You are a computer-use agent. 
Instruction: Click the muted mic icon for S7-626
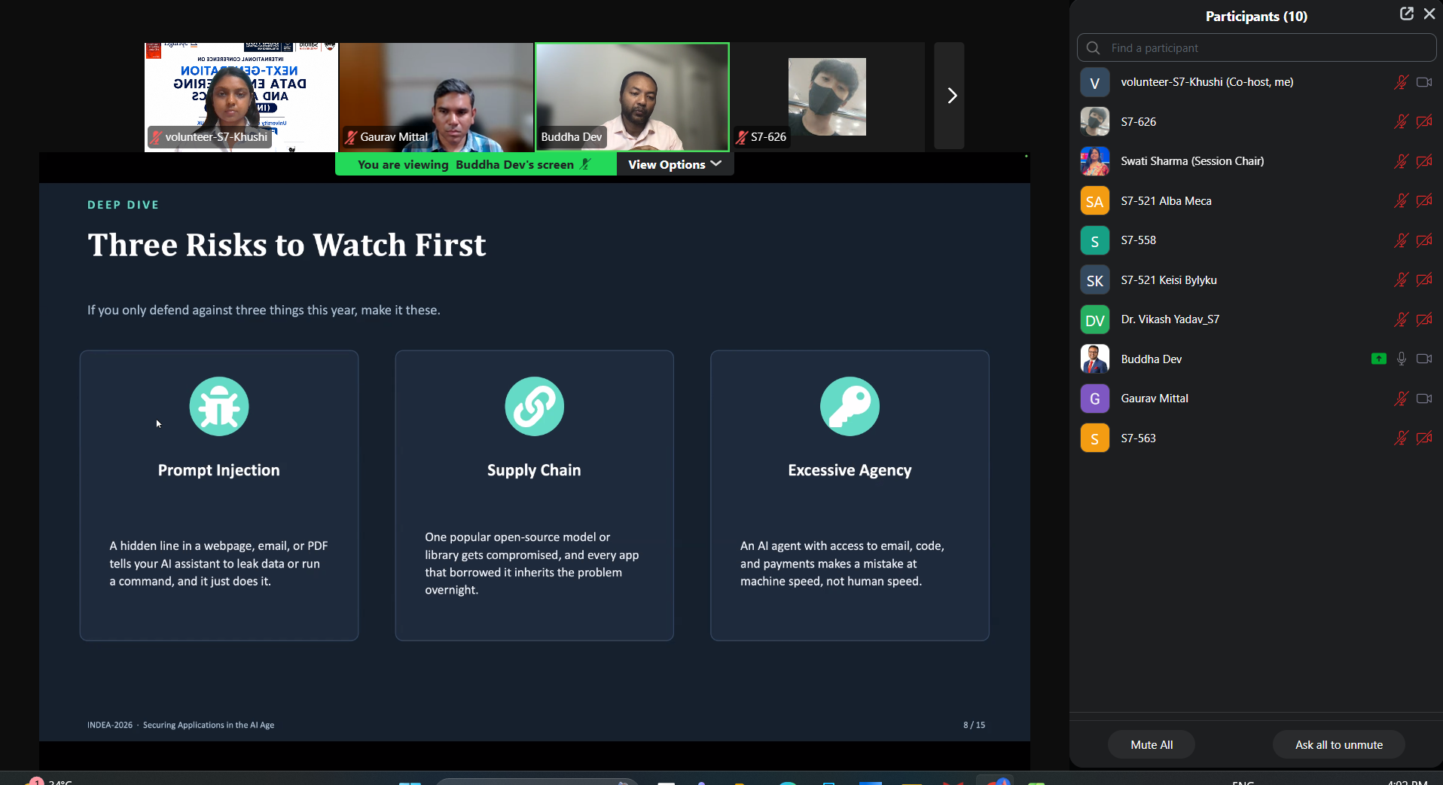click(1401, 121)
